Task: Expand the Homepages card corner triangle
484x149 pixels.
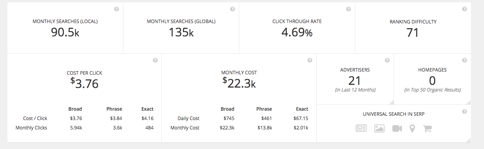Action: coord(468,102)
